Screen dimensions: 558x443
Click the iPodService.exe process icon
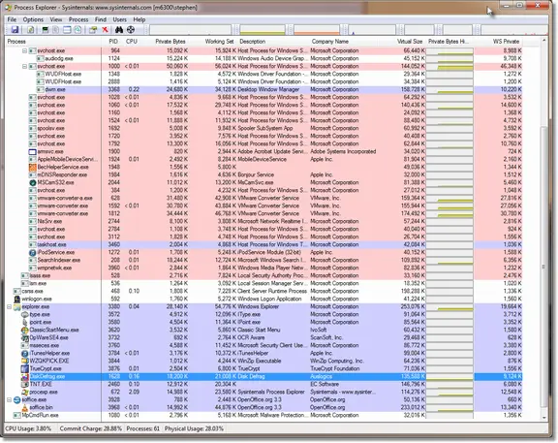pos(33,252)
